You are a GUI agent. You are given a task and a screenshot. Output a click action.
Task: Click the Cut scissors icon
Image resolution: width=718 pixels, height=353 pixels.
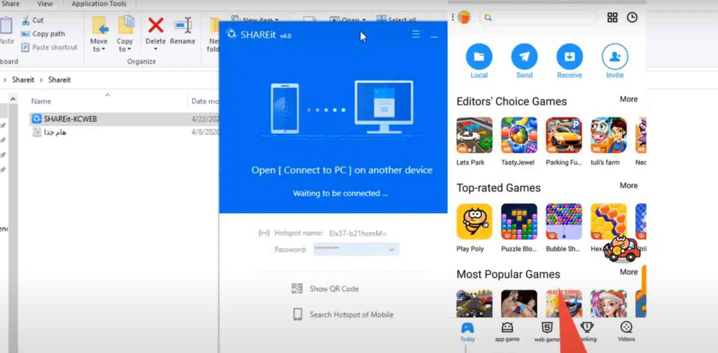(x=25, y=20)
